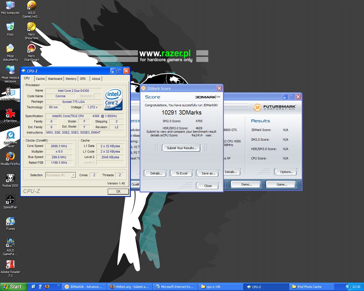The image size is (364, 291).
Task: Switch to Microsoft Internet Explorer taskbar item
Action: (x=176, y=287)
